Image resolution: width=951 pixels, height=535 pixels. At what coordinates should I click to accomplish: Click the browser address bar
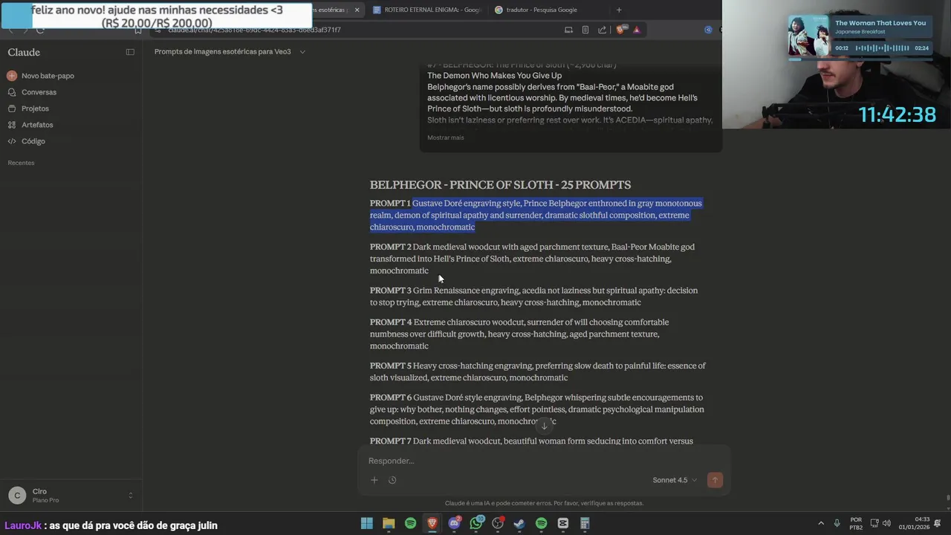point(357,30)
